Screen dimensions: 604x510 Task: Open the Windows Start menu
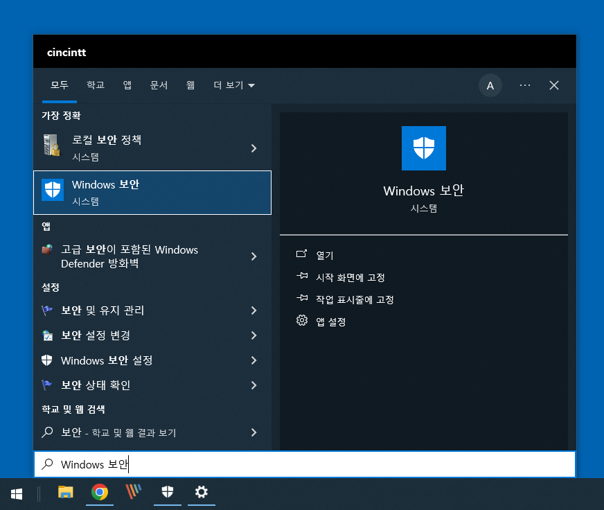pos(17,494)
